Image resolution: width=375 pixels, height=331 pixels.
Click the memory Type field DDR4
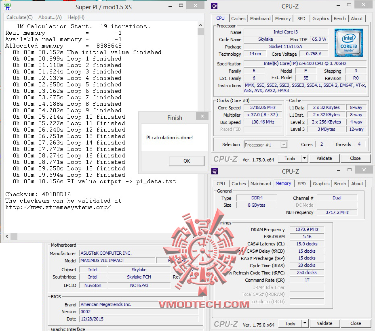(x=257, y=198)
